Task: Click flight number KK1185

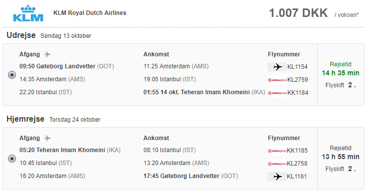Action: pos(297,151)
